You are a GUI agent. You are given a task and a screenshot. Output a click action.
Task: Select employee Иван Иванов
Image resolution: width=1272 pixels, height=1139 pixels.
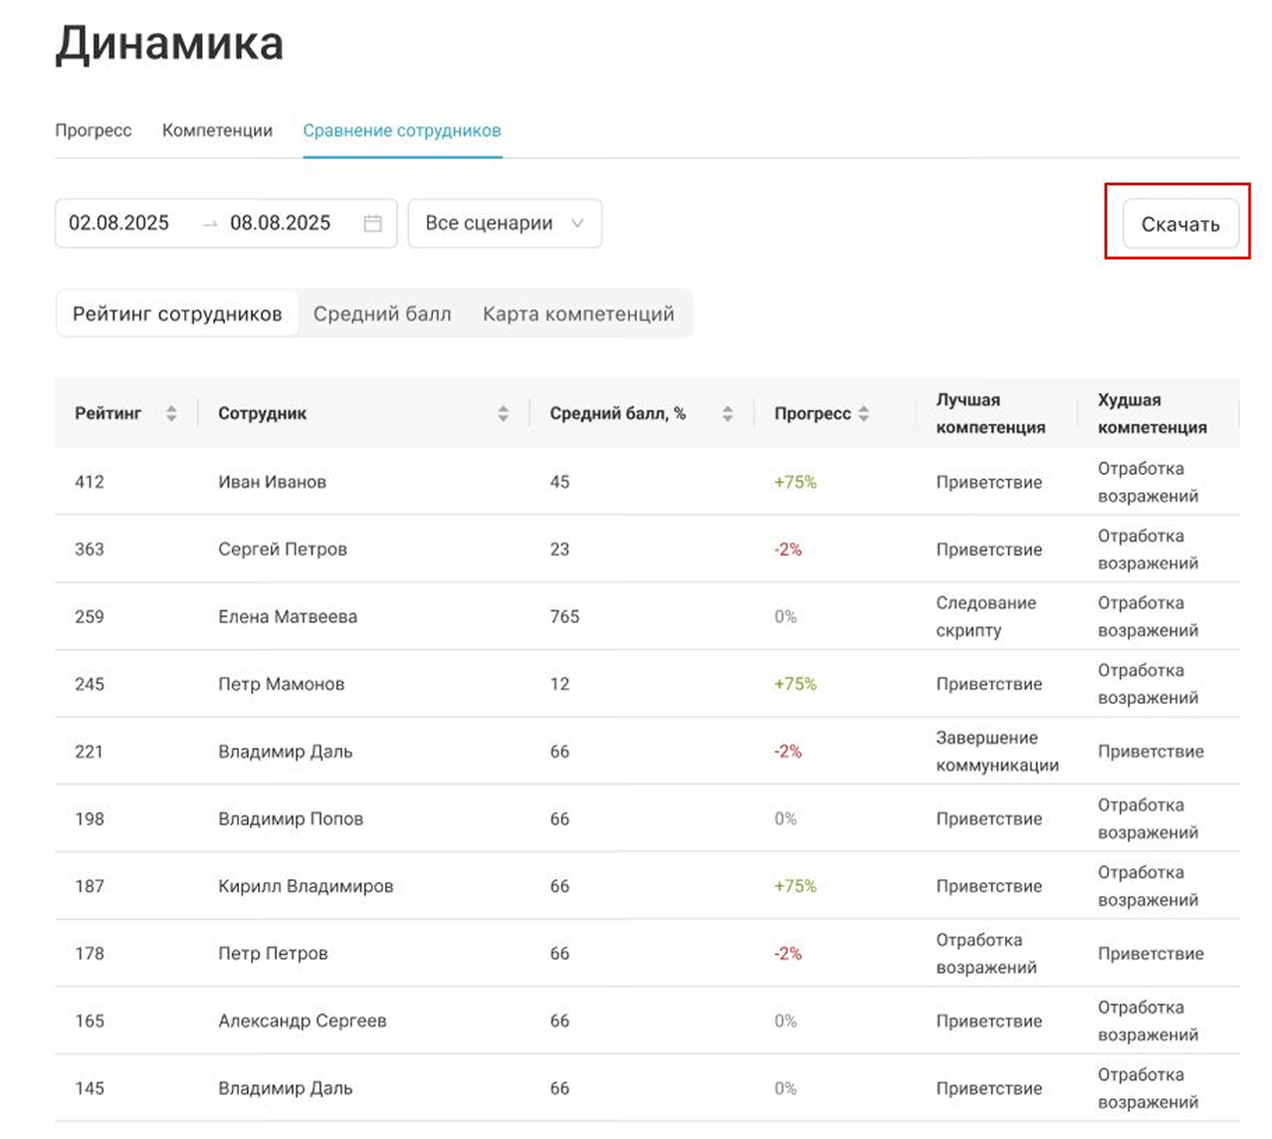(272, 482)
